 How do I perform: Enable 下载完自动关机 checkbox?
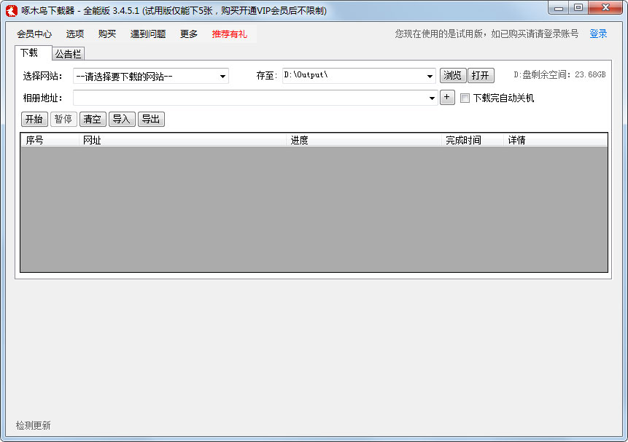465,98
